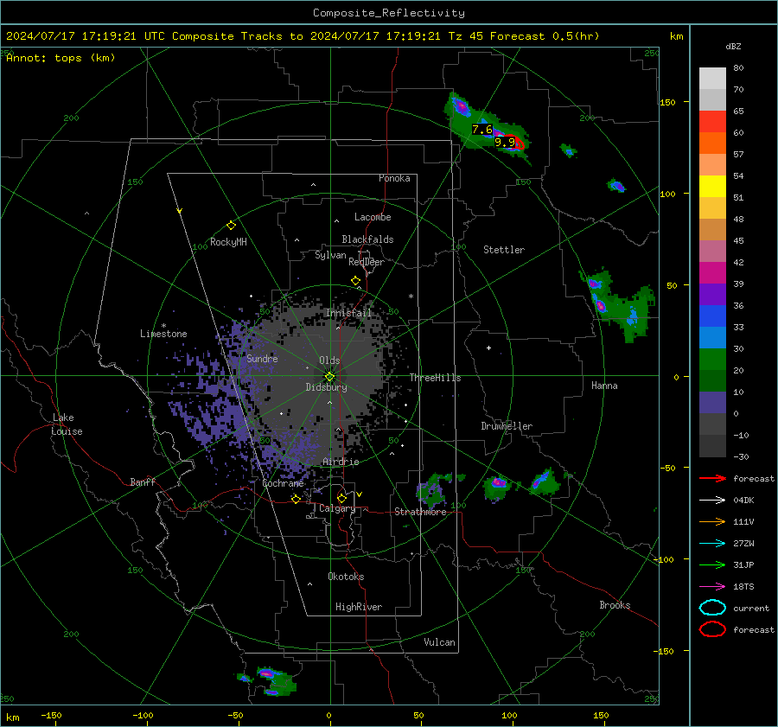Select the light gray 80 dBZ swatch
This screenshot has width=778, height=727.
coord(712,78)
